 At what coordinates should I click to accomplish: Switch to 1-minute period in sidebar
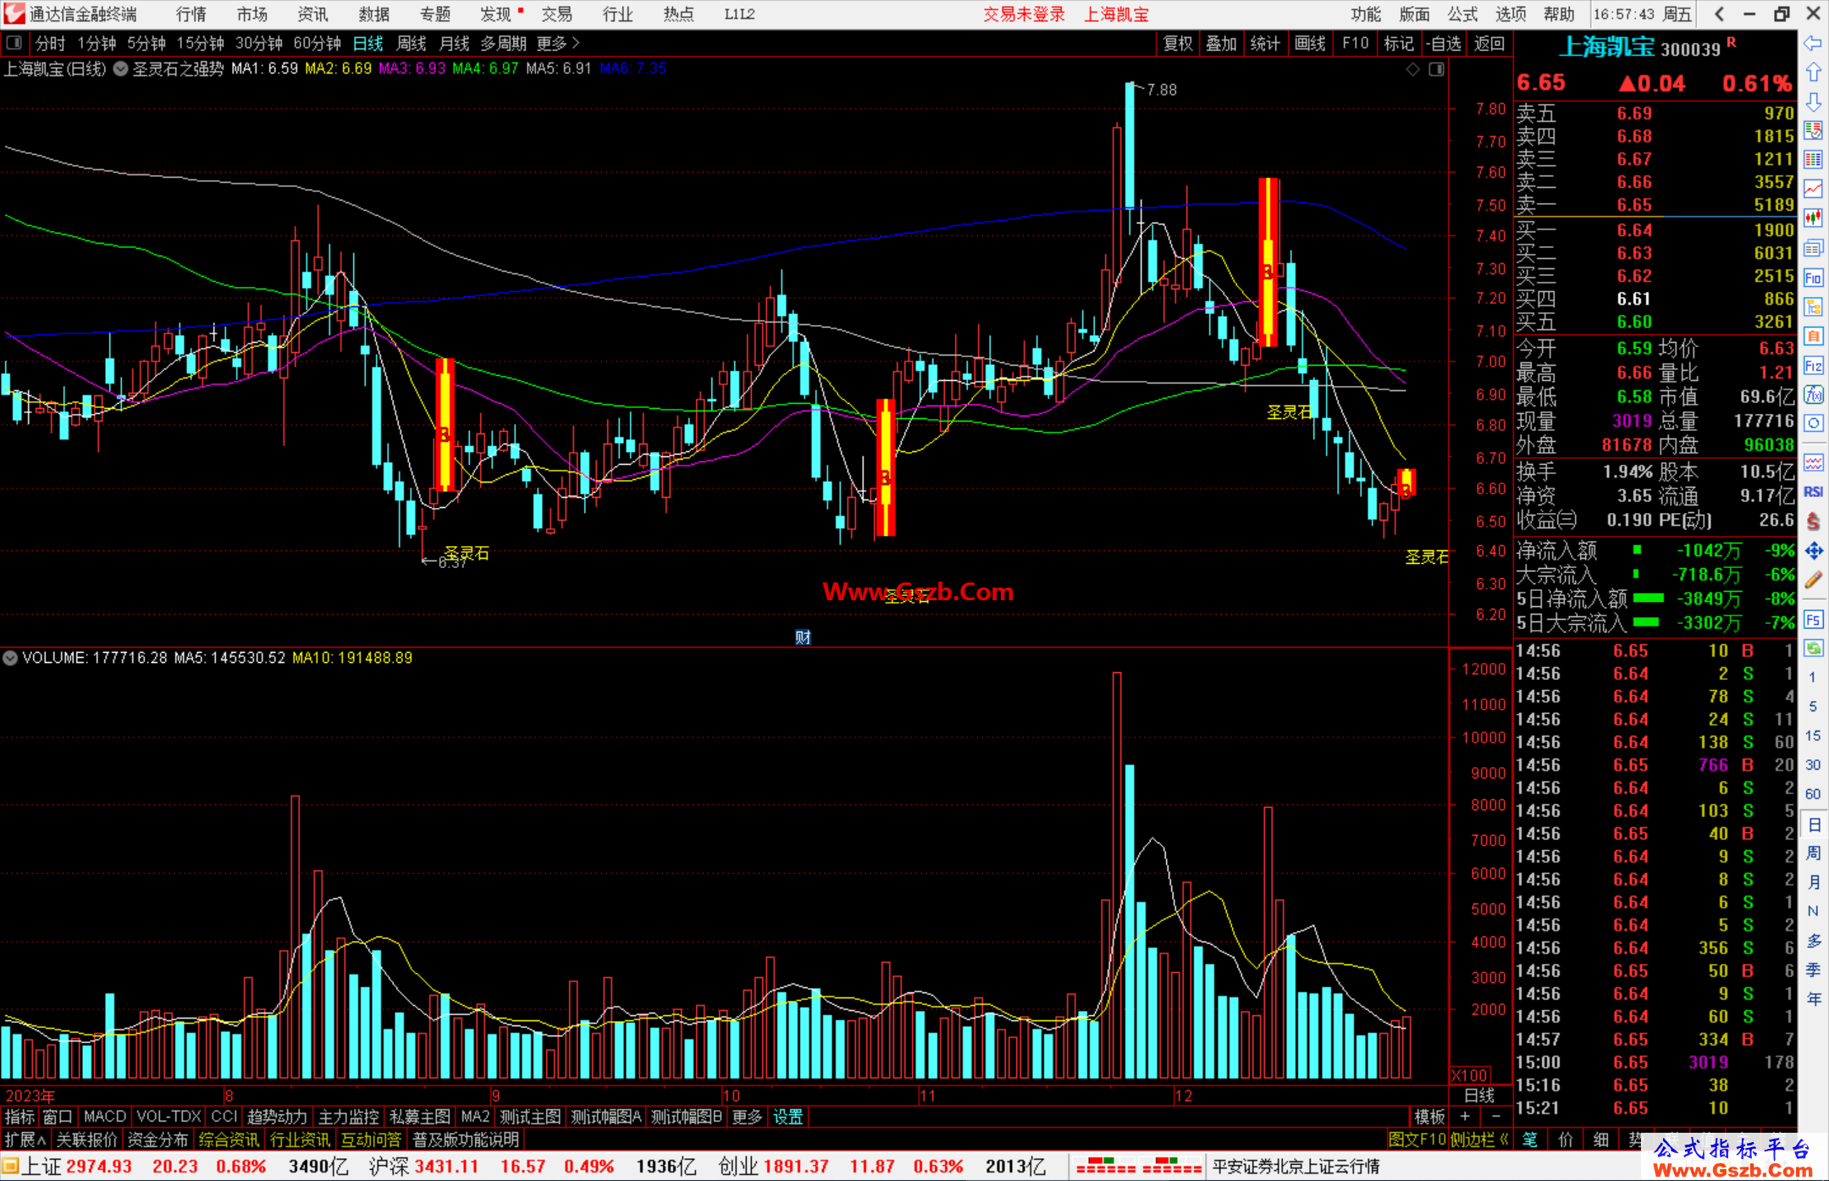pyautogui.click(x=1812, y=677)
